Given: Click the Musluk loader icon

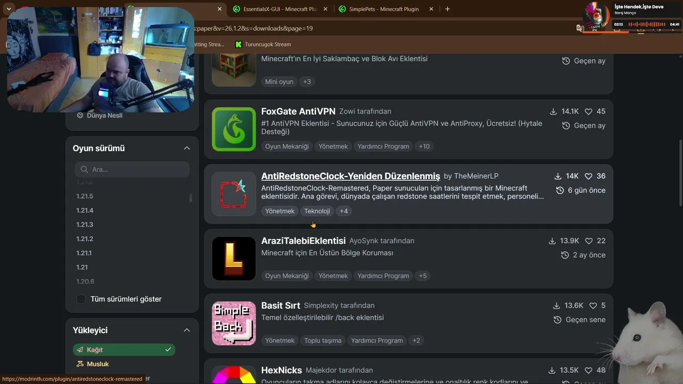Looking at the screenshot, I should (80, 364).
